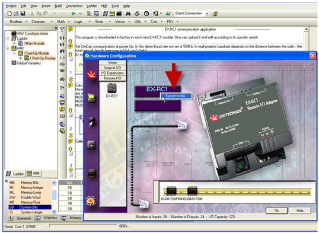Choose Export to NG from context menu
Viewport: 319px width, 233px height.
click(176, 96)
